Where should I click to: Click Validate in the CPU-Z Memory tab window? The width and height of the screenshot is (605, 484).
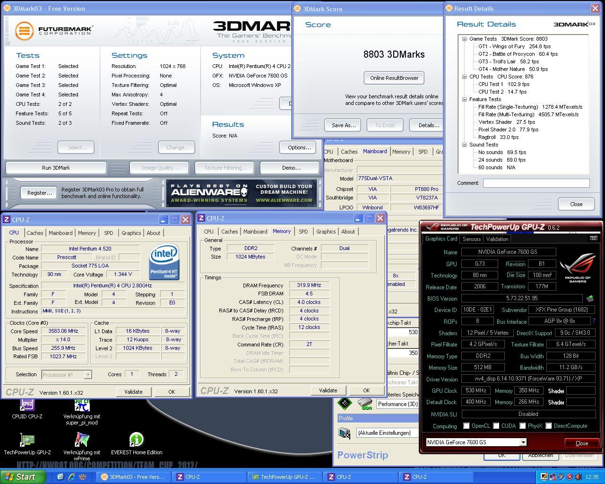(328, 390)
